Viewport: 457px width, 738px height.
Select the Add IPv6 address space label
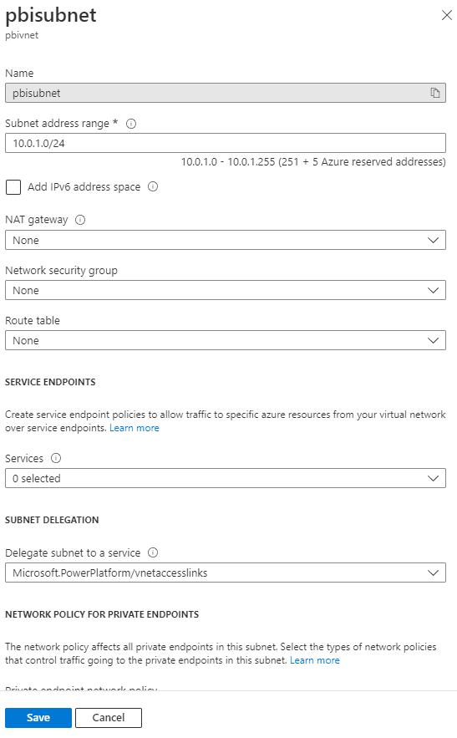tap(84, 187)
